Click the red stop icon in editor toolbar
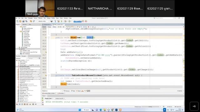This screenshot has width=200, height=112. 88,27
